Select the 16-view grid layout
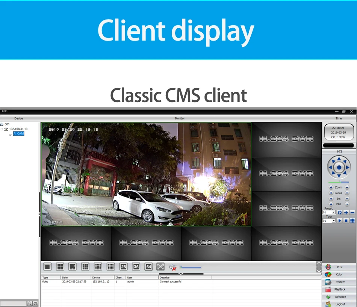This screenshot has width=357, height=307. point(111,266)
